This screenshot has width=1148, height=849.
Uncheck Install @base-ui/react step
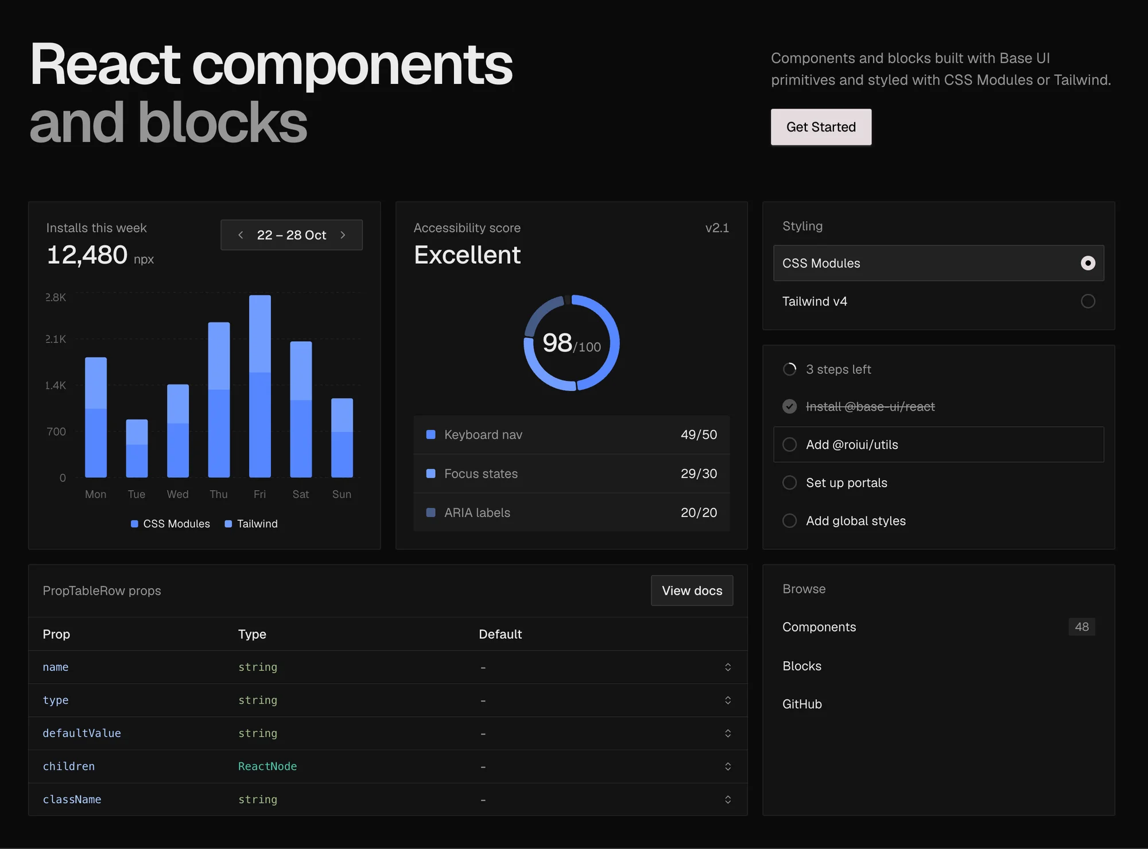click(790, 407)
